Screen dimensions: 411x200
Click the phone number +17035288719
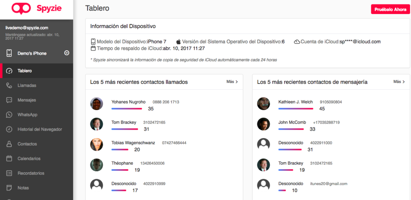326,122
